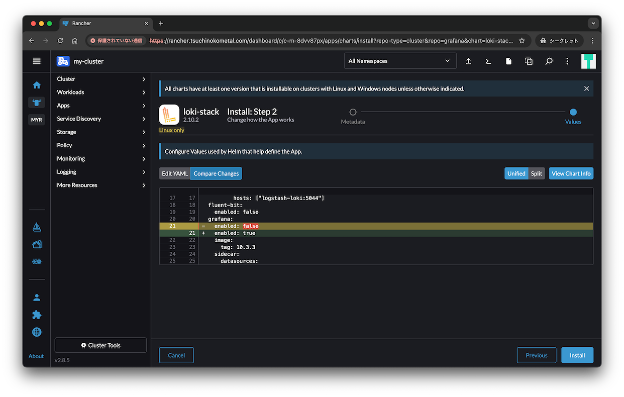The image size is (624, 397).
Task: Choose Split diff view
Action: point(537,173)
